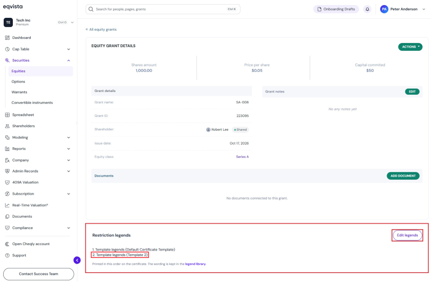The height and width of the screenshot is (284, 431).
Task: Open the ACTIONS dropdown button
Action: (410, 47)
